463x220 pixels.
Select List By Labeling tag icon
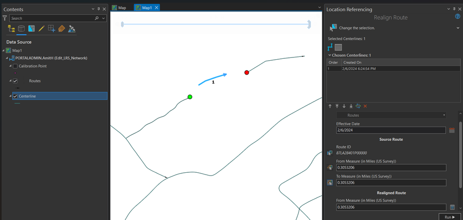click(x=62, y=29)
